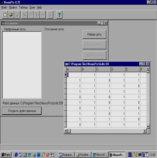This screenshot has width=157, height=158.
Task: Click the Копия сети button
Action: (94, 45)
